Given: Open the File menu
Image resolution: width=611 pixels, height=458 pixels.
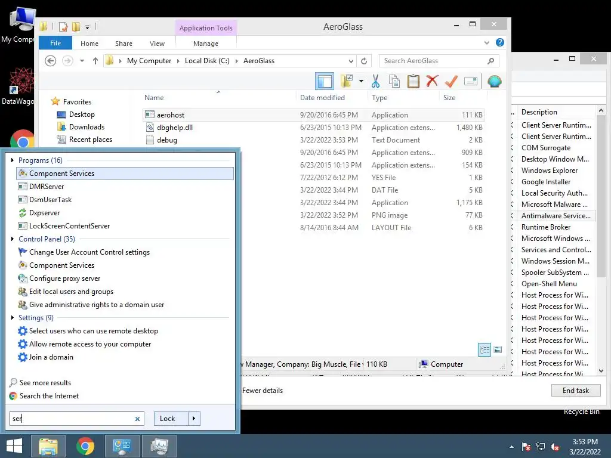Looking at the screenshot, I should [55, 43].
